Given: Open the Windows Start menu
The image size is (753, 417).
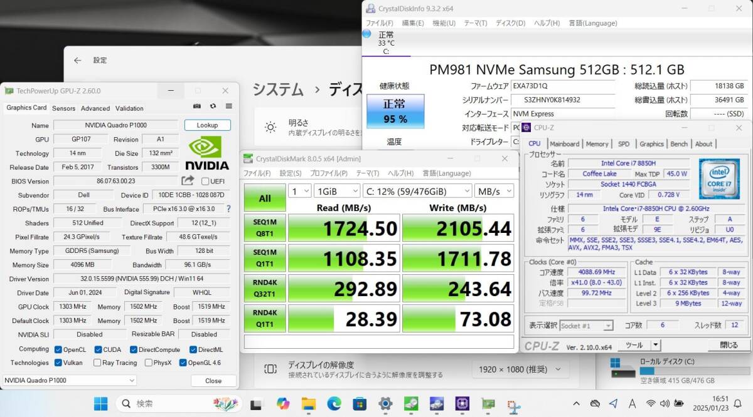Looking at the screenshot, I should pos(100,403).
